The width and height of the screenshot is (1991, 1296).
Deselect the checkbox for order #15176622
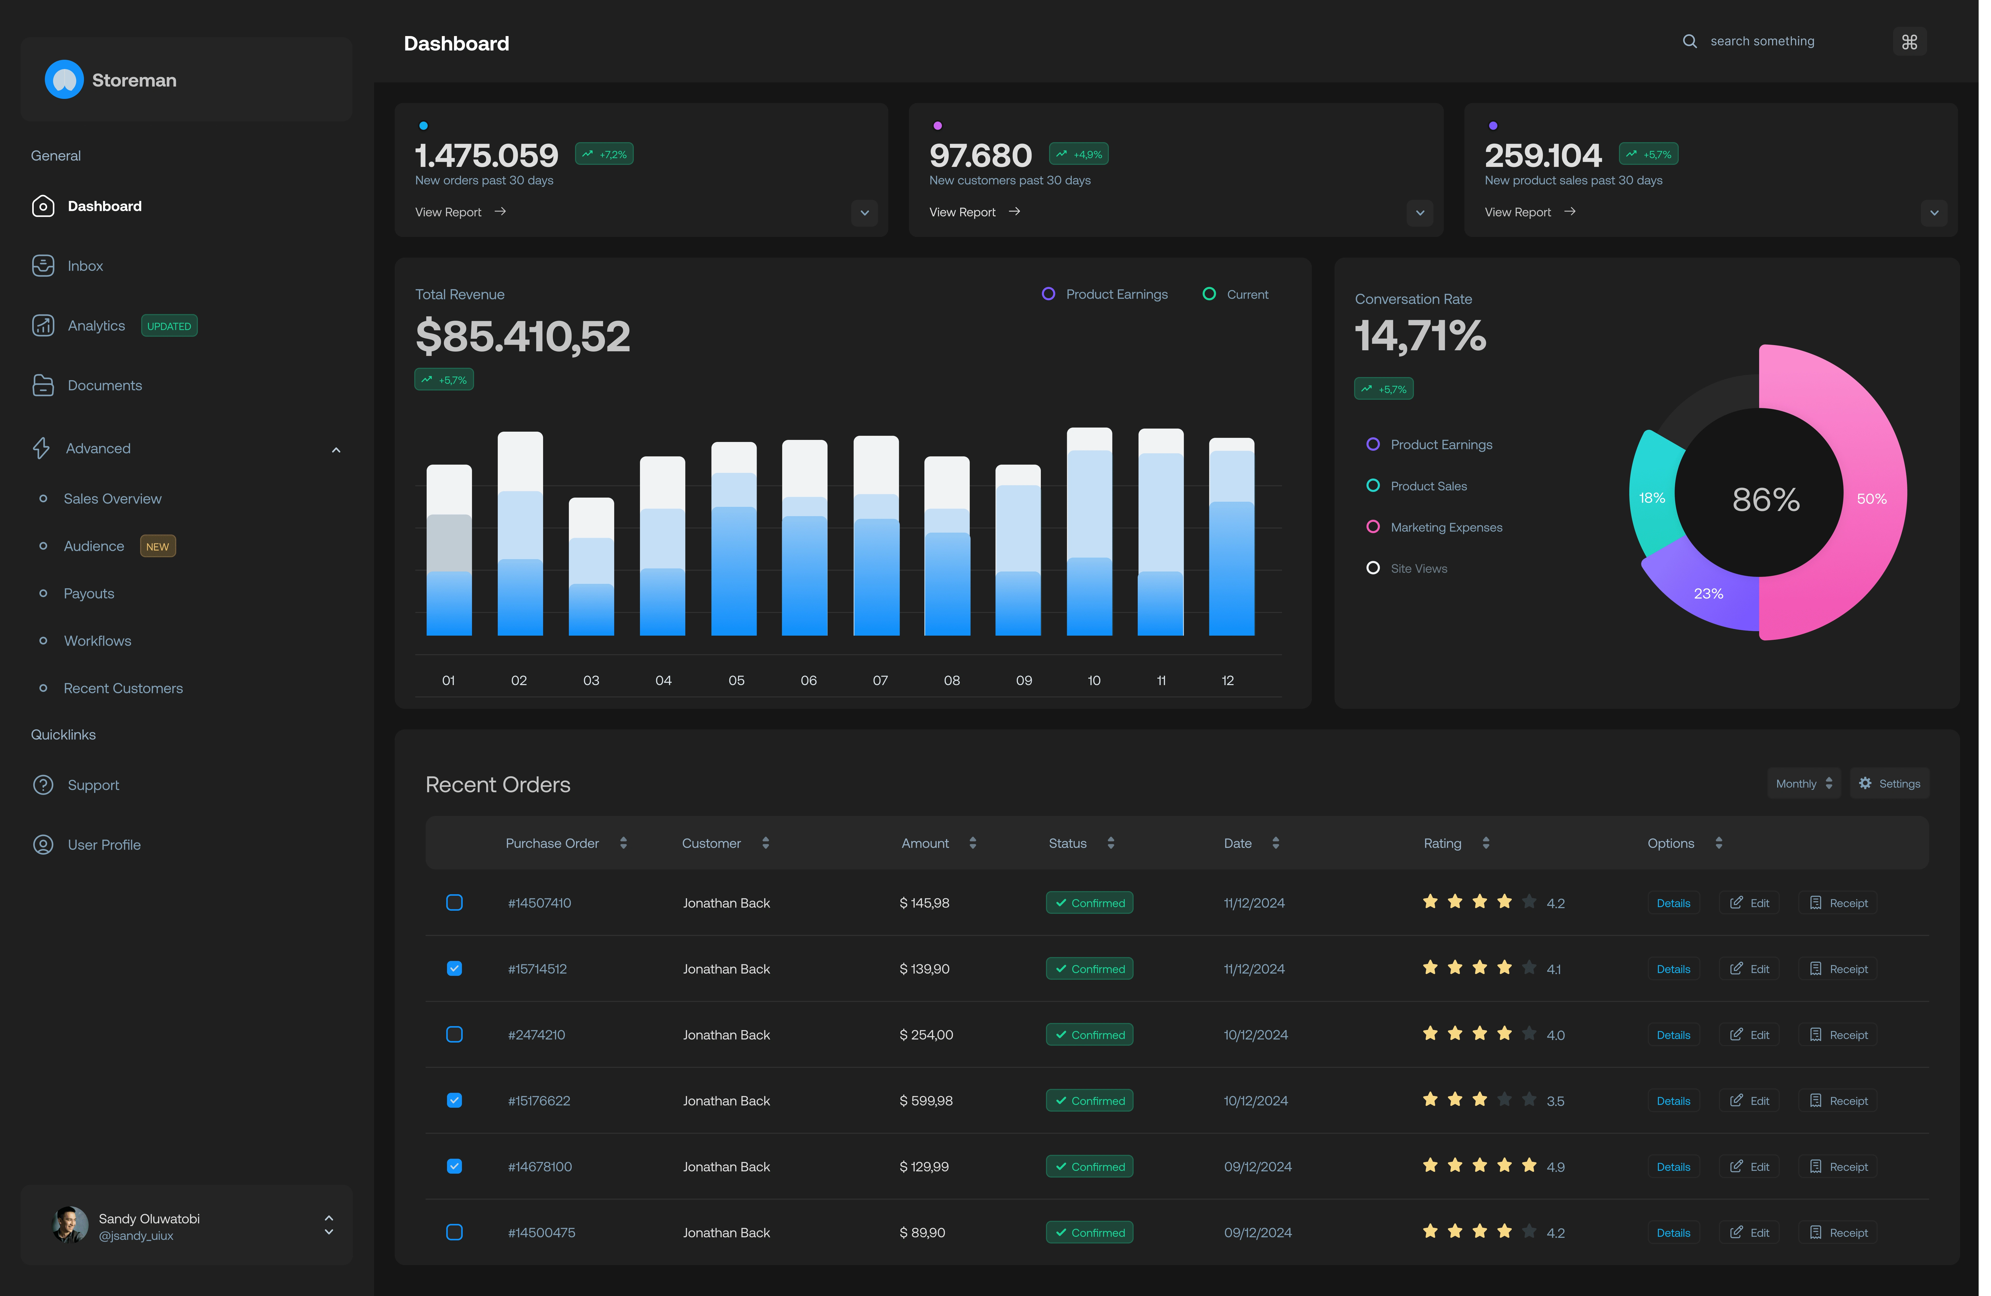[x=454, y=1100]
